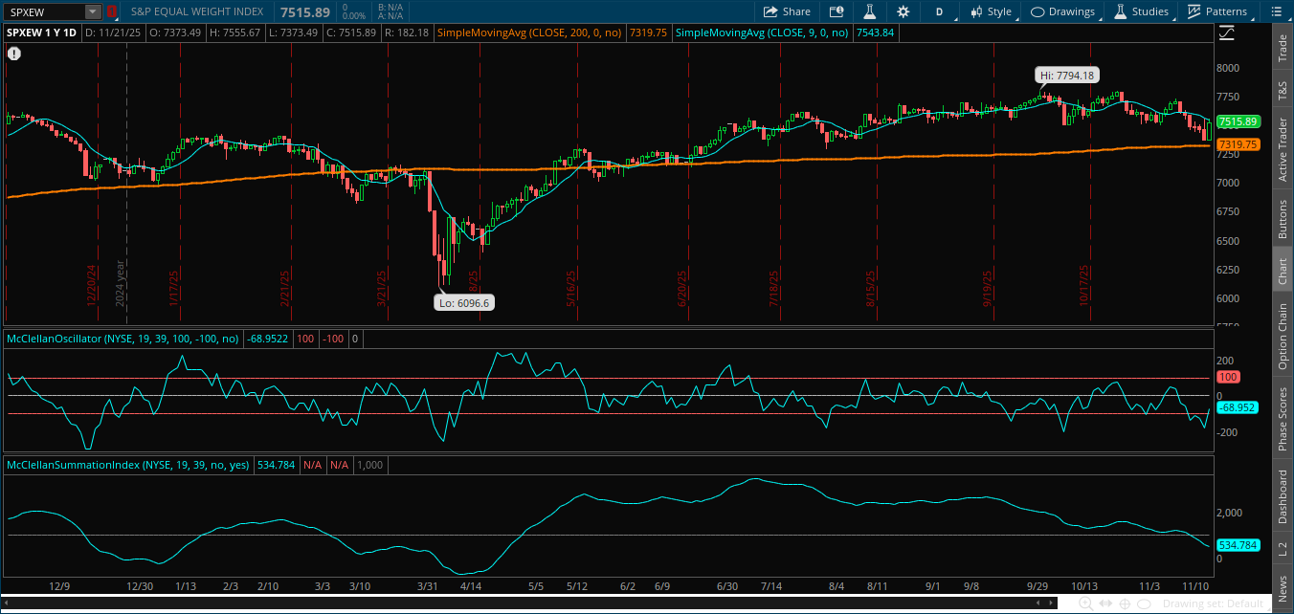Open the Style menu

coord(991,11)
